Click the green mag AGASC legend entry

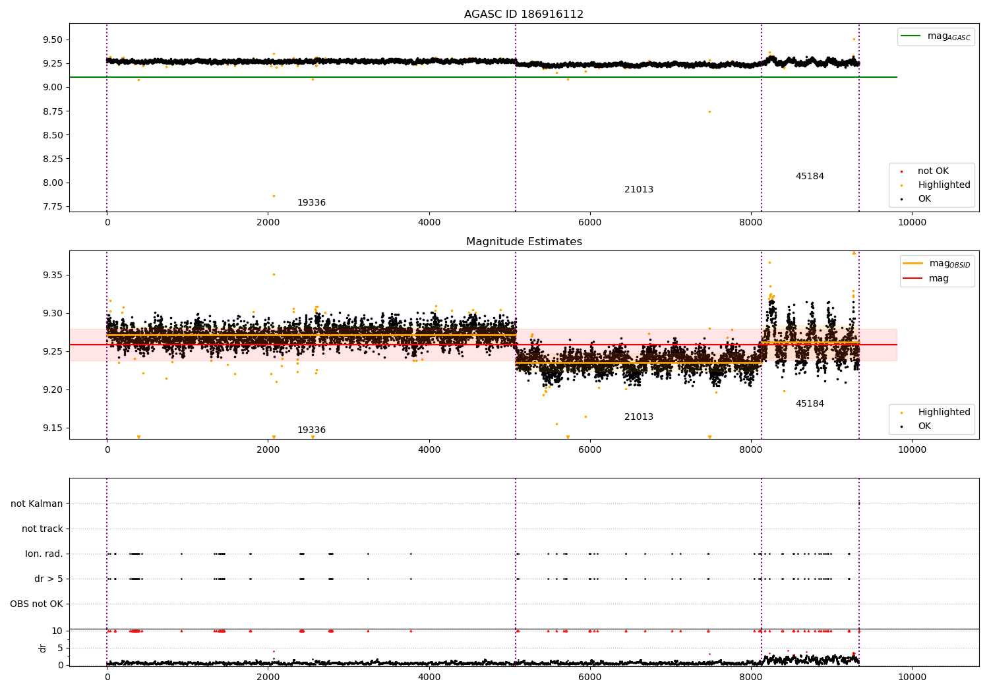[936, 36]
